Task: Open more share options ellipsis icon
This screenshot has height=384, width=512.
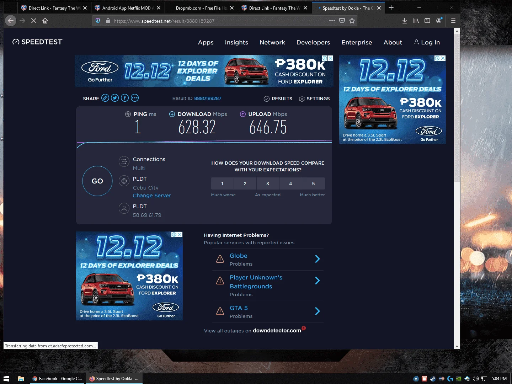Action: [x=135, y=98]
